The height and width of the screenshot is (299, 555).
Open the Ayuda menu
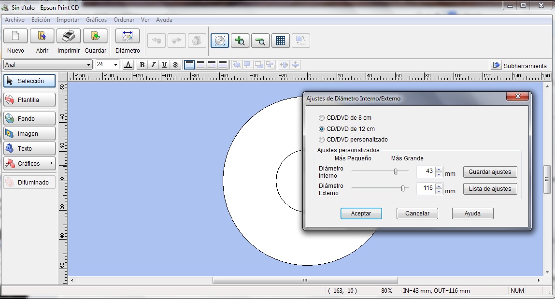click(x=164, y=20)
